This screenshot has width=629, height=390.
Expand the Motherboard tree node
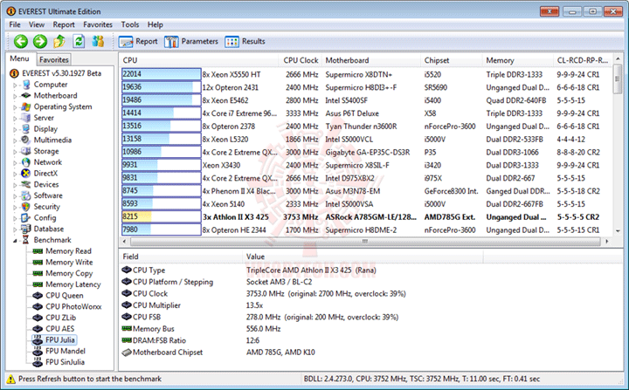click(15, 96)
